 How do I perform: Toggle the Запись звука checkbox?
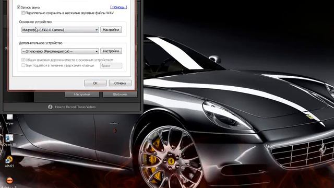point(19,7)
